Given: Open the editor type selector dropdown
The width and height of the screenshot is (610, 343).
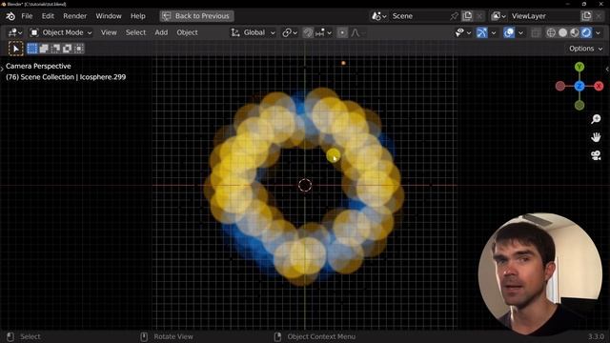Looking at the screenshot, I should (x=15, y=32).
